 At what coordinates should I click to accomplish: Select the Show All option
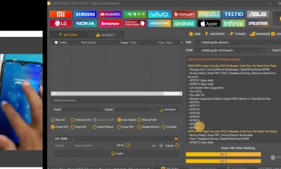(x=58, y=120)
